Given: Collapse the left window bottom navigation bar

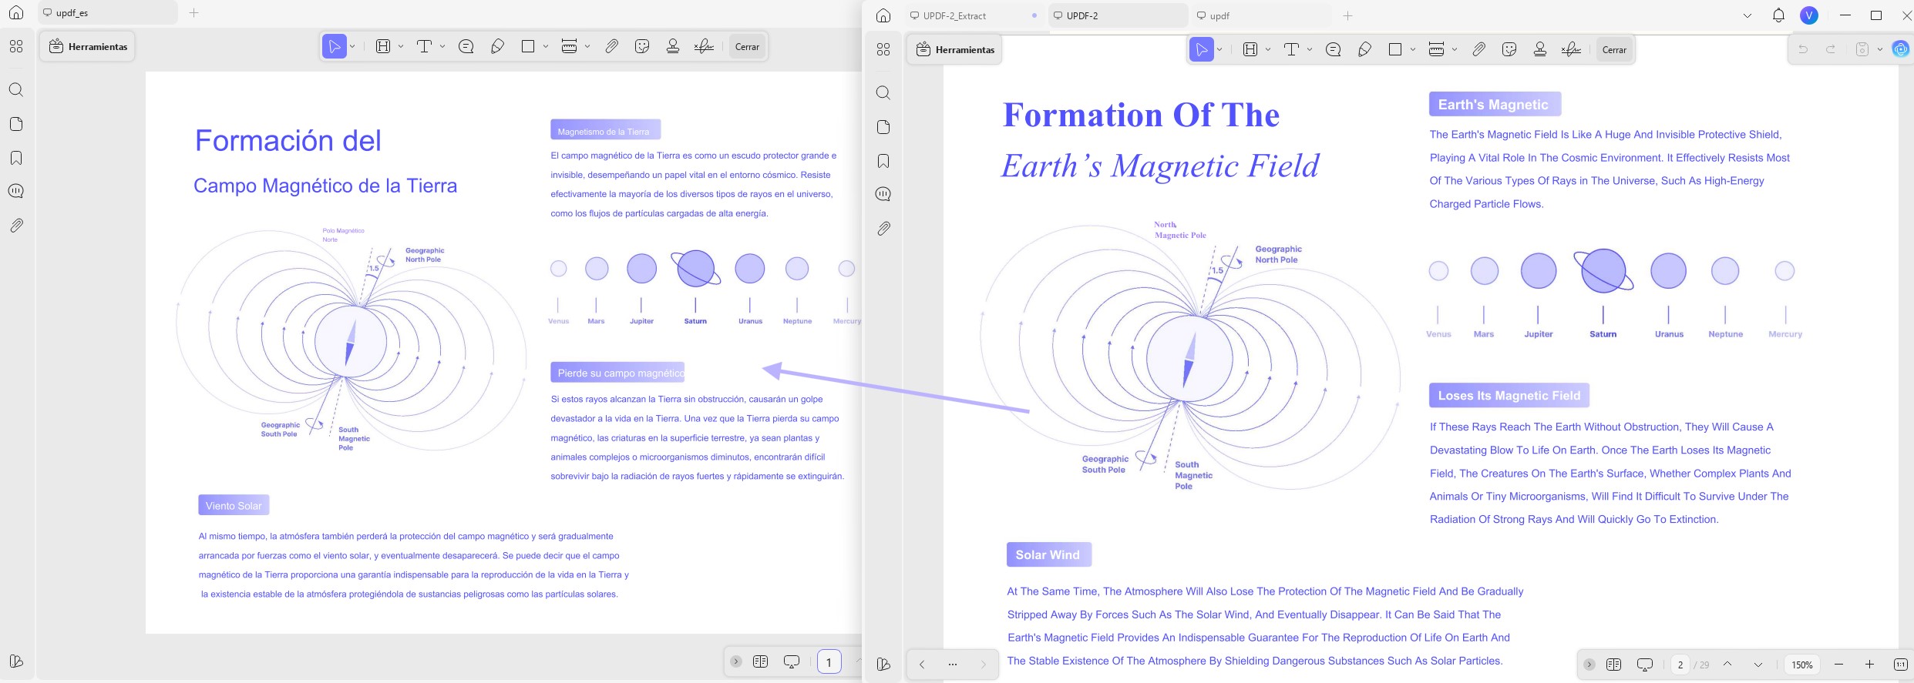Looking at the screenshot, I should (x=736, y=661).
